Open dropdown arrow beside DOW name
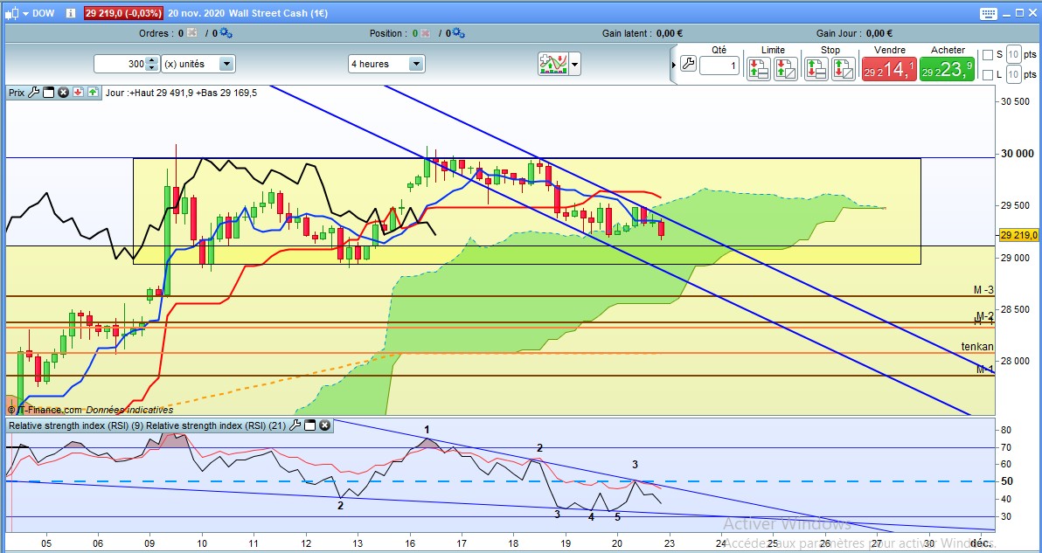This screenshot has height=553, width=1042. pyautogui.click(x=24, y=13)
